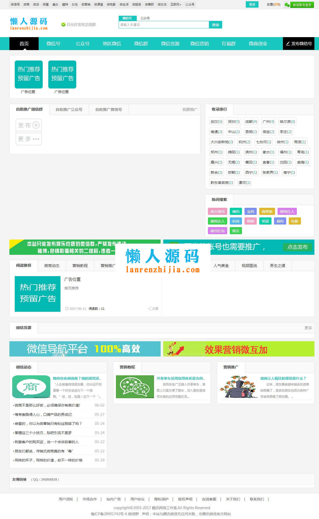Click 用户须知 footer link
The width and height of the screenshot is (319, 519).
tap(66, 499)
